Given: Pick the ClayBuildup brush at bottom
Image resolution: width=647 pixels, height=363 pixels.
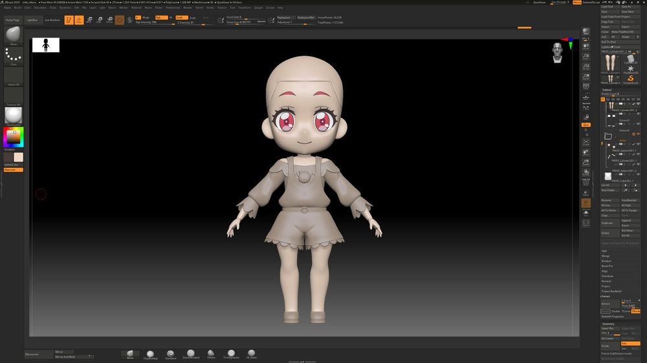Looking at the screenshot, I should [x=150, y=354].
